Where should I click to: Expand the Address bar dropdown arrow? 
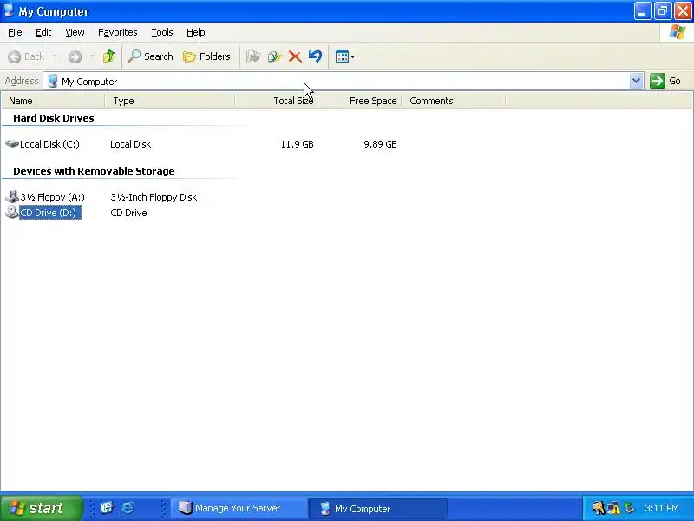click(x=636, y=81)
